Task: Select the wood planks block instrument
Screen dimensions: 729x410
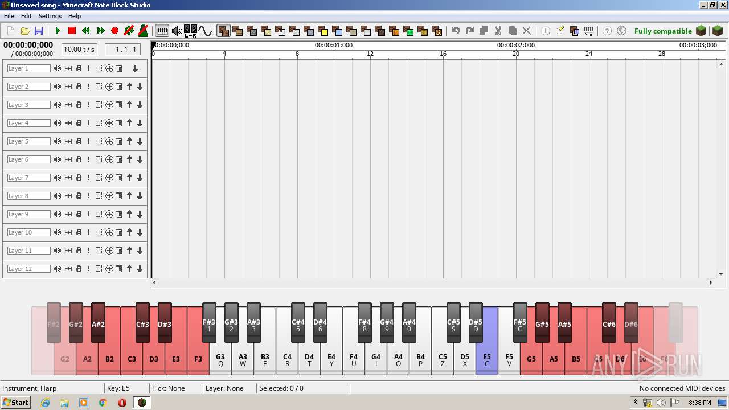Action: 238,31
